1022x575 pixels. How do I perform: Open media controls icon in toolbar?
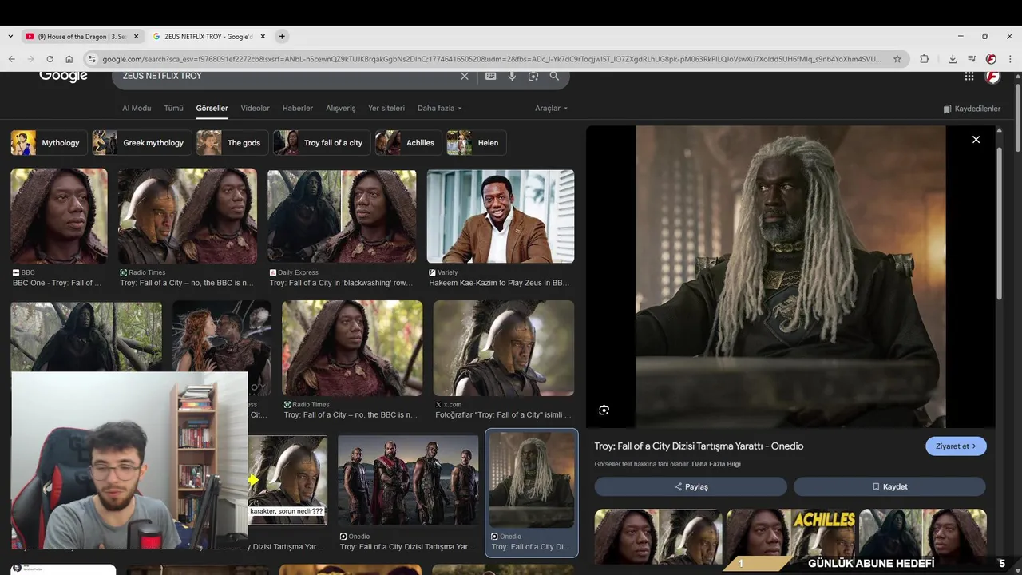(972, 59)
